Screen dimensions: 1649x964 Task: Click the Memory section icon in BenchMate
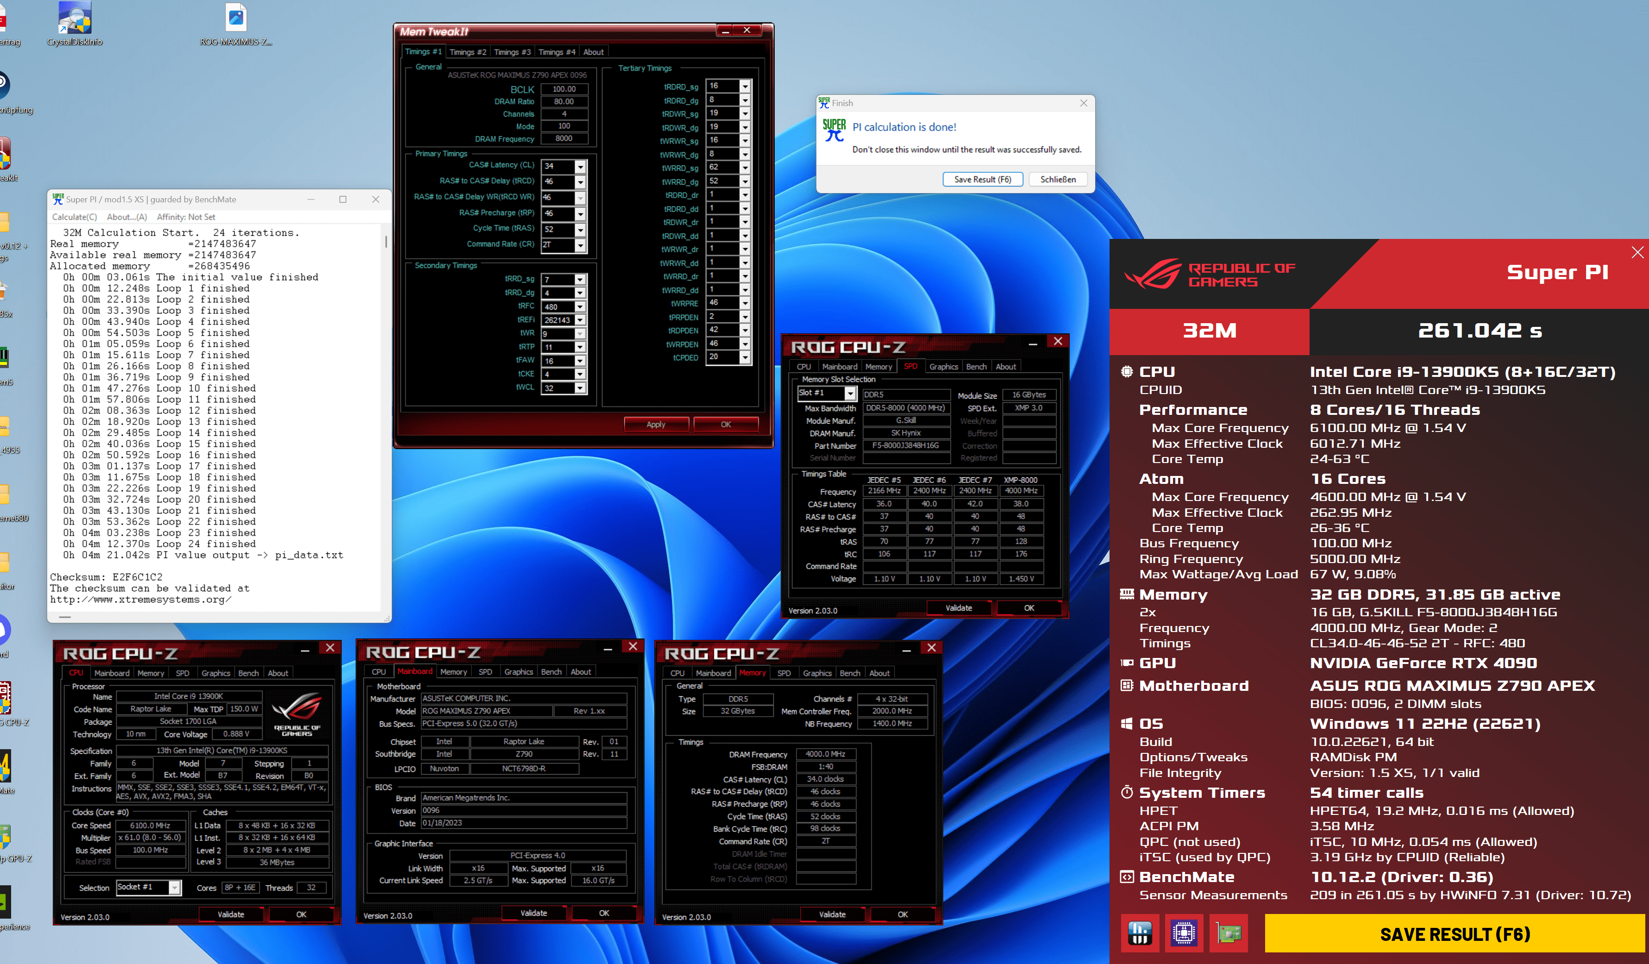click(x=1127, y=594)
